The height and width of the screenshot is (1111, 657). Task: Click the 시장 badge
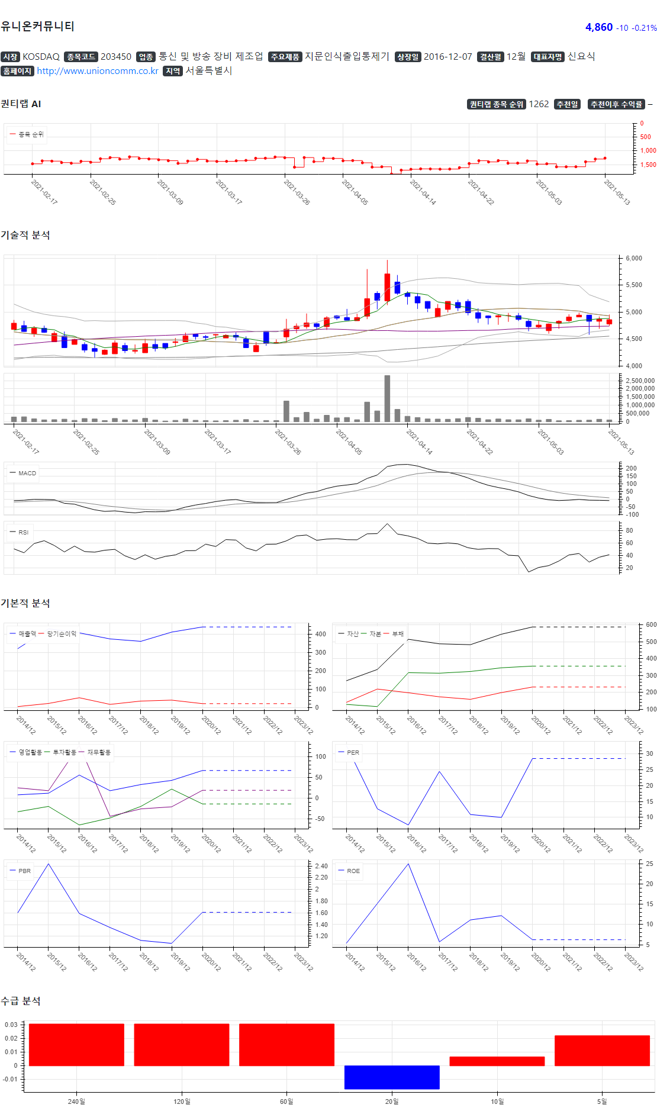pos(10,57)
